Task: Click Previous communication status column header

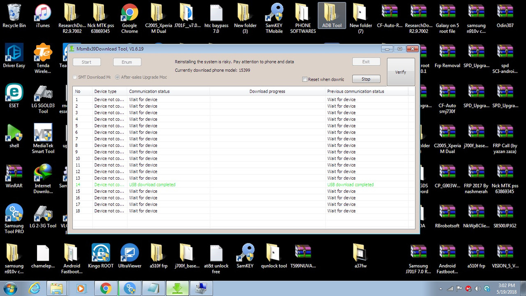Action: 367,91
